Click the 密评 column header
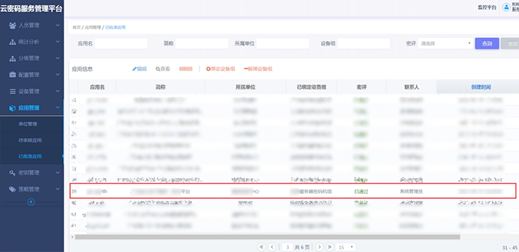 361,87
